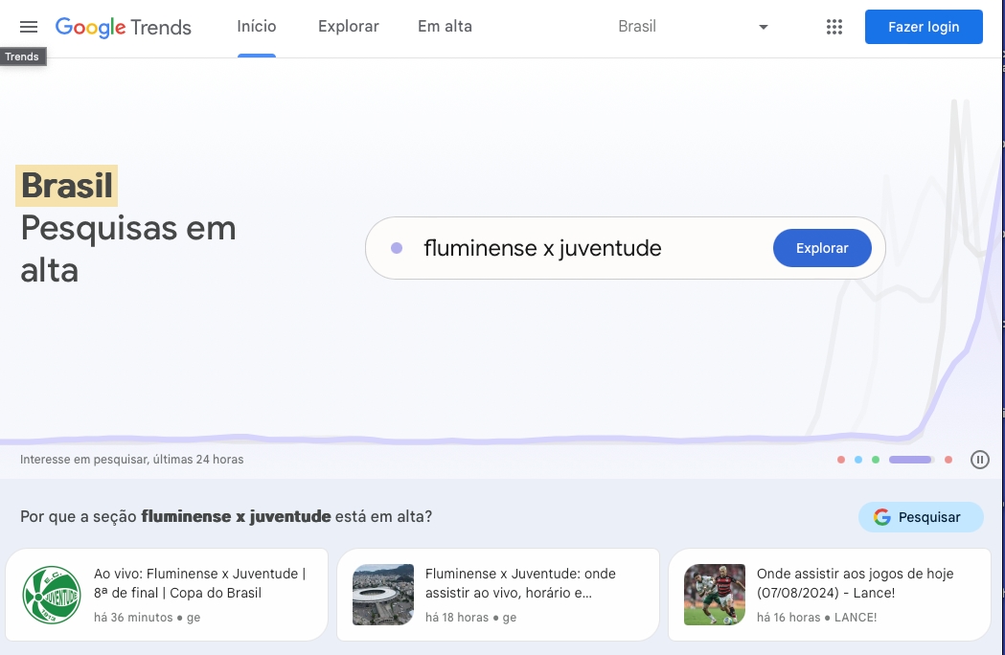Jump to the green carousel dot

coord(876,460)
